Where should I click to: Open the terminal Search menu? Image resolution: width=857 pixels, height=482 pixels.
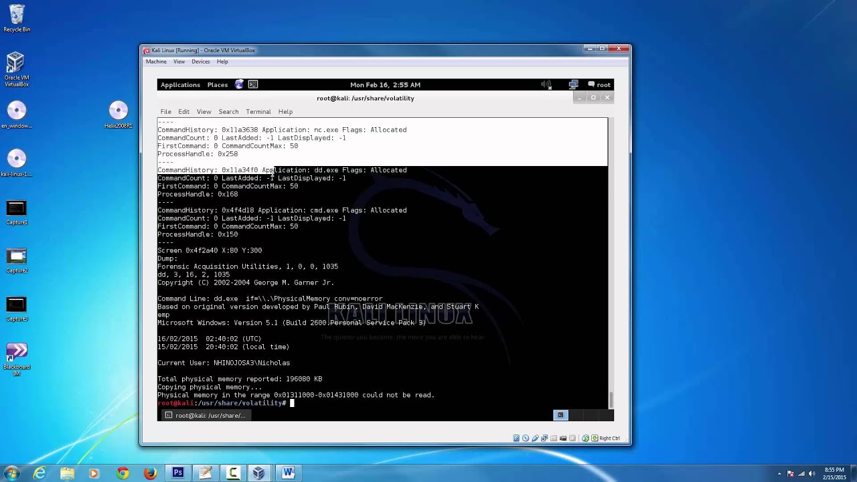point(228,112)
